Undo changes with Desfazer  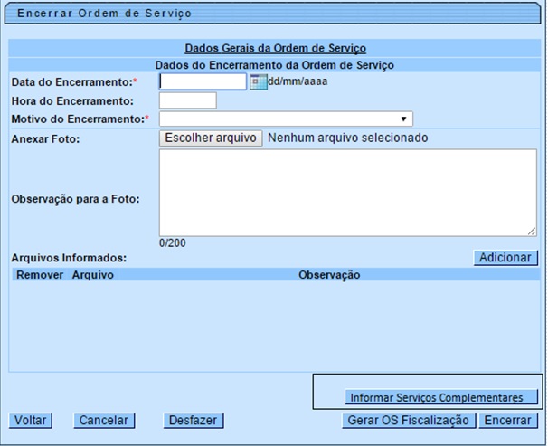pos(193,421)
